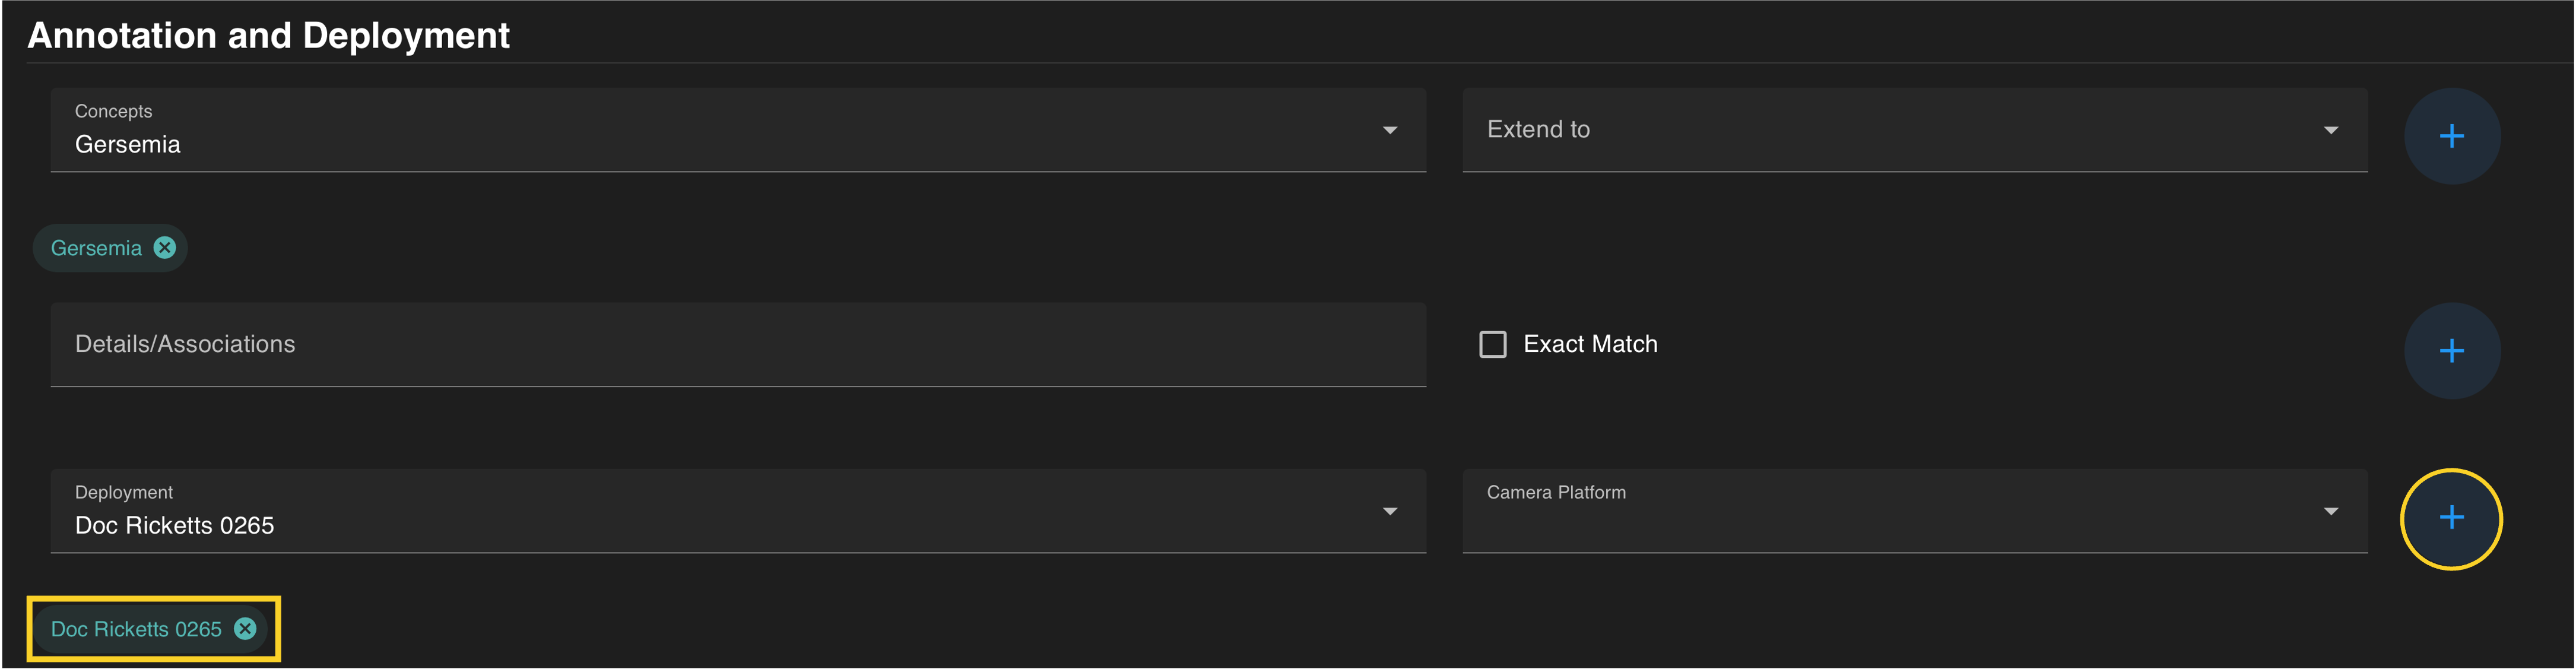Click the Camera Platform field label
This screenshot has width=2576, height=669.
pyautogui.click(x=1556, y=493)
